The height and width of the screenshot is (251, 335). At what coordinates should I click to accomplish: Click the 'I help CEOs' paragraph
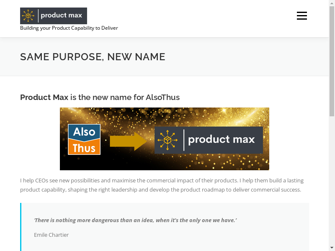(x=162, y=185)
